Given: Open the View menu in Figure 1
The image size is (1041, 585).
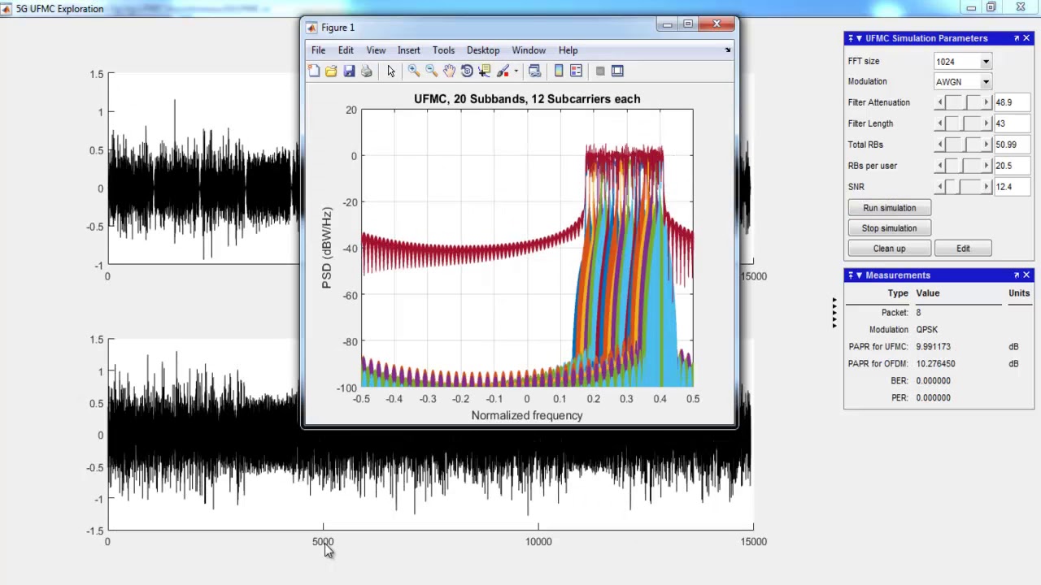Looking at the screenshot, I should point(376,50).
